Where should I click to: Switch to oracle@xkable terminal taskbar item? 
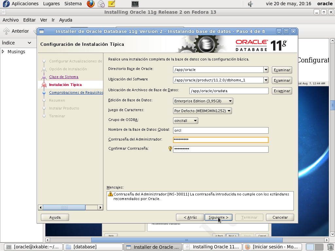[33, 247]
